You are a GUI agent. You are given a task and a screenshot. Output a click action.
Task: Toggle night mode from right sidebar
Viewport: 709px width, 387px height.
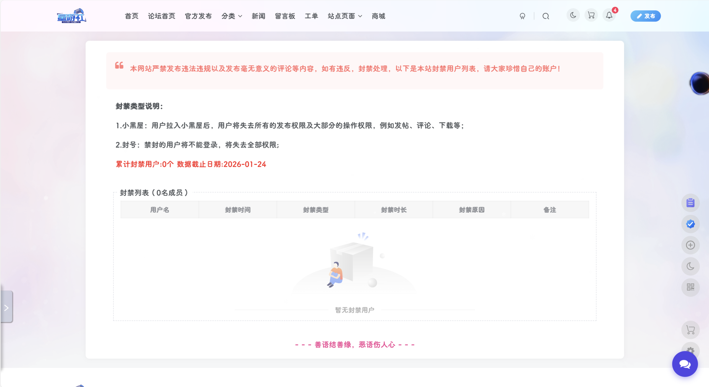pyautogui.click(x=690, y=266)
